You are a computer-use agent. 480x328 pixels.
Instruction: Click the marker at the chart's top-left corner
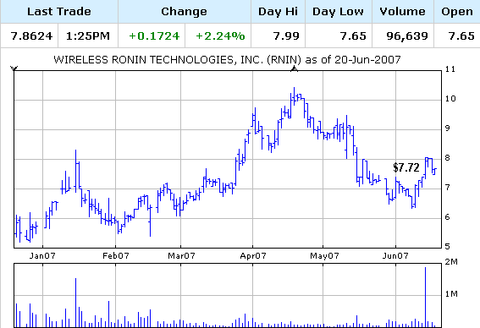(14, 68)
